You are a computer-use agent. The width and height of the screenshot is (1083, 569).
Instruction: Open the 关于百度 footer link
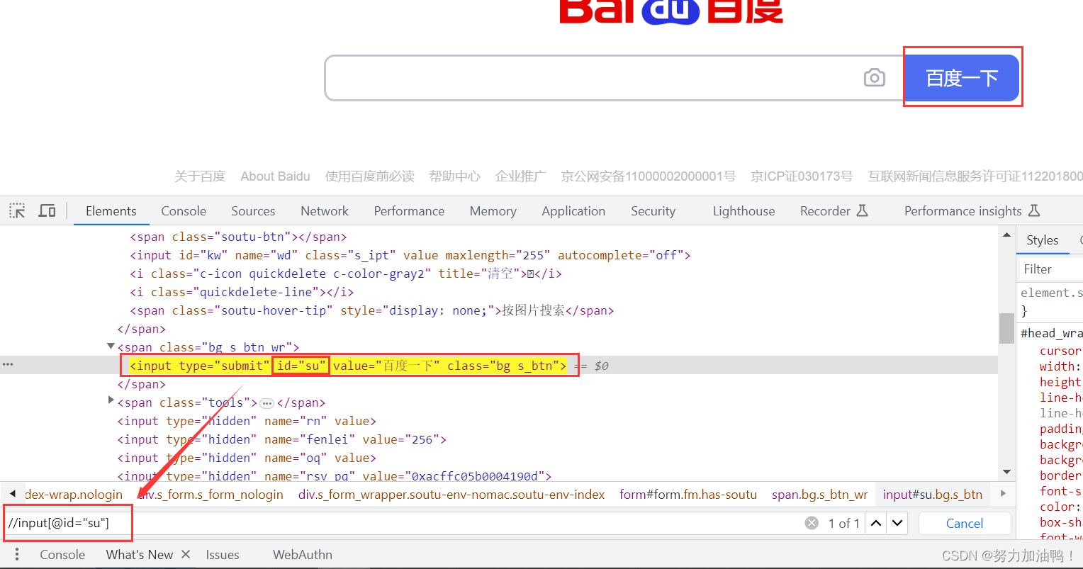pos(200,176)
